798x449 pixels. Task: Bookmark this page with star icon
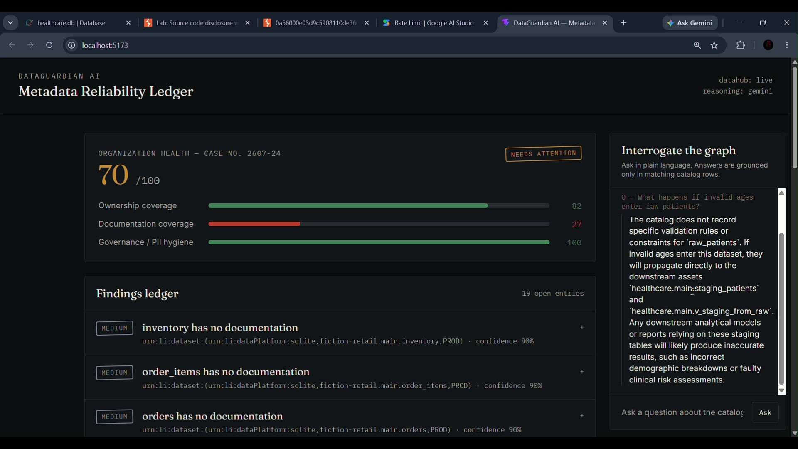pyautogui.click(x=714, y=46)
